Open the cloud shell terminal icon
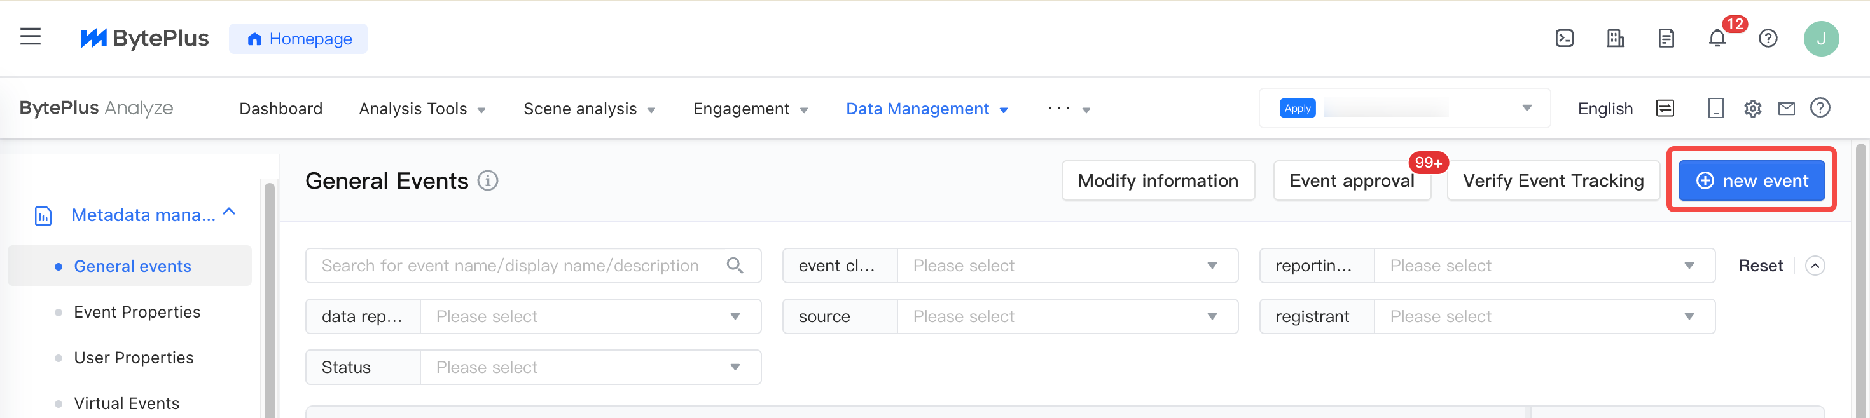Image resolution: width=1870 pixels, height=418 pixels. pos(1565,38)
